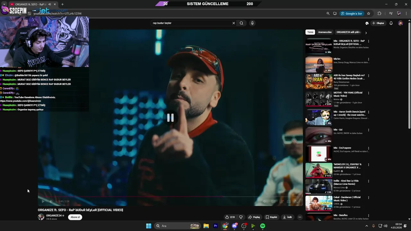Open the Windows Start menu
411x231 pixels.
pyautogui.click(x=149, y=226)
